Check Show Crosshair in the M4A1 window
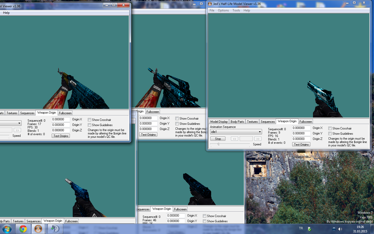The height and width of the screenshot is (234, 374). 177,119
